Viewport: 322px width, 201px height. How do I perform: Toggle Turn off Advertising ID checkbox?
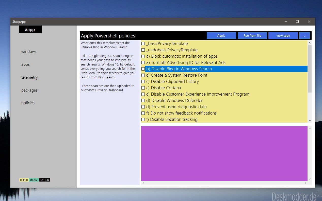pos(143,62)
